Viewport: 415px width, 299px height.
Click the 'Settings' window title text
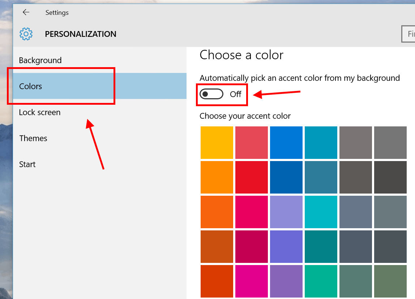[x=57, y=13]
